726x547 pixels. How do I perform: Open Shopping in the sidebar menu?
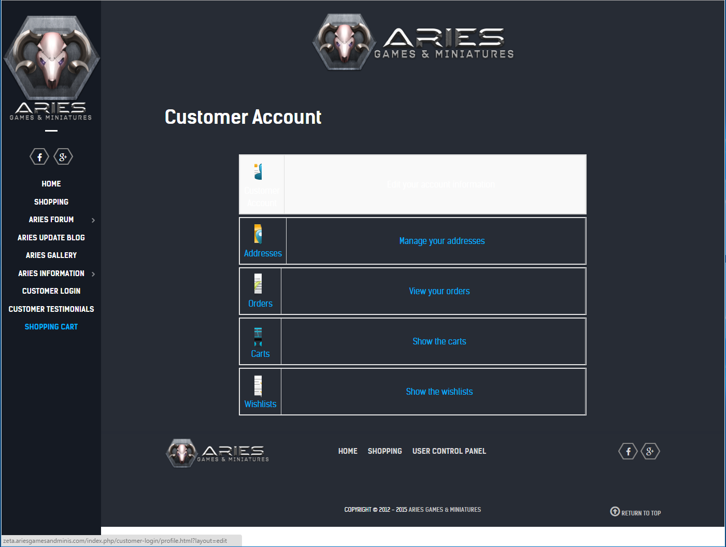click(x=51, y=202)
